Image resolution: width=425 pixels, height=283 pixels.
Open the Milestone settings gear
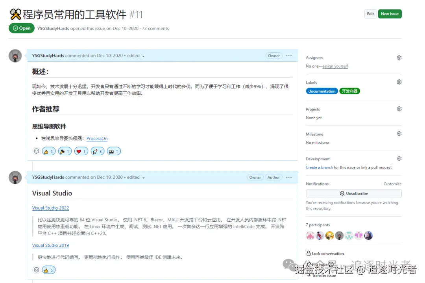click(399, 134)
